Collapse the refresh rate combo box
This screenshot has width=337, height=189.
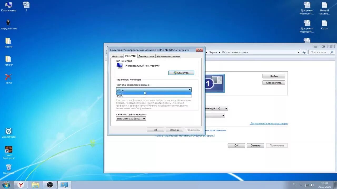pyautogui.click(x=190, y=90)
